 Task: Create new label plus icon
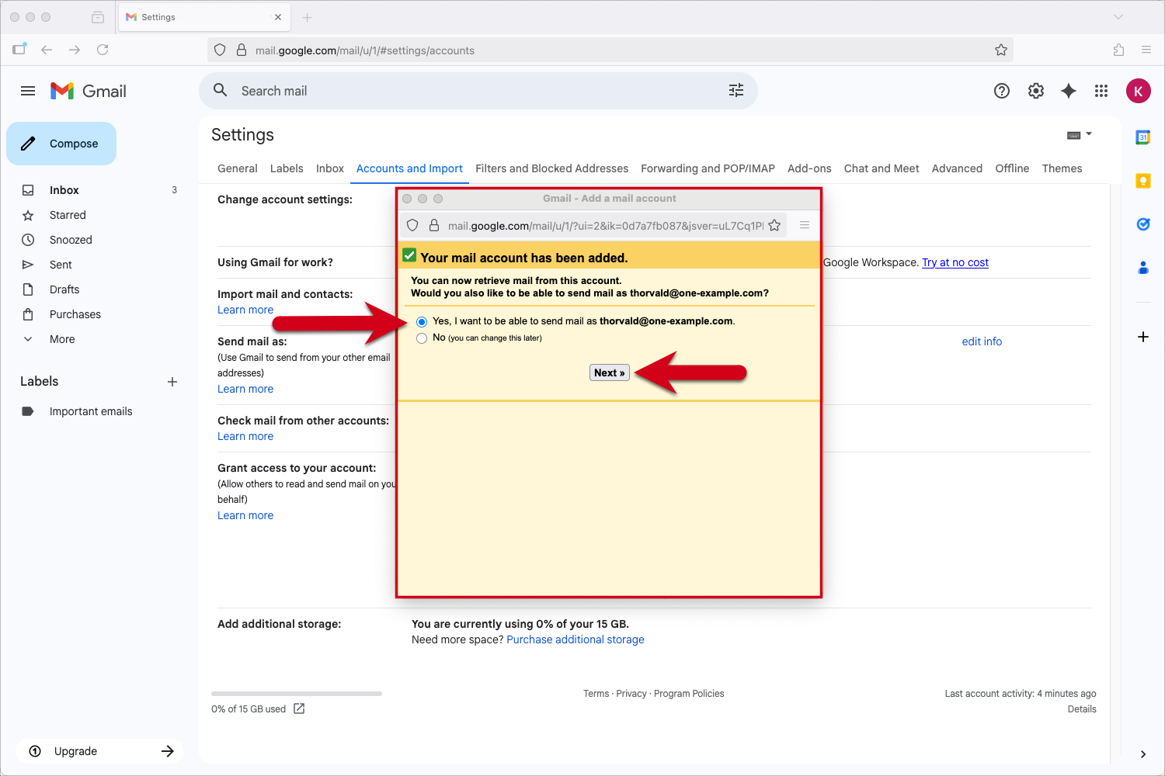[172, 382]
